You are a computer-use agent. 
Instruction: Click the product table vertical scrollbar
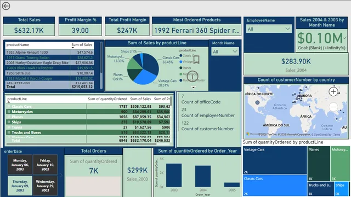point(101,58)
